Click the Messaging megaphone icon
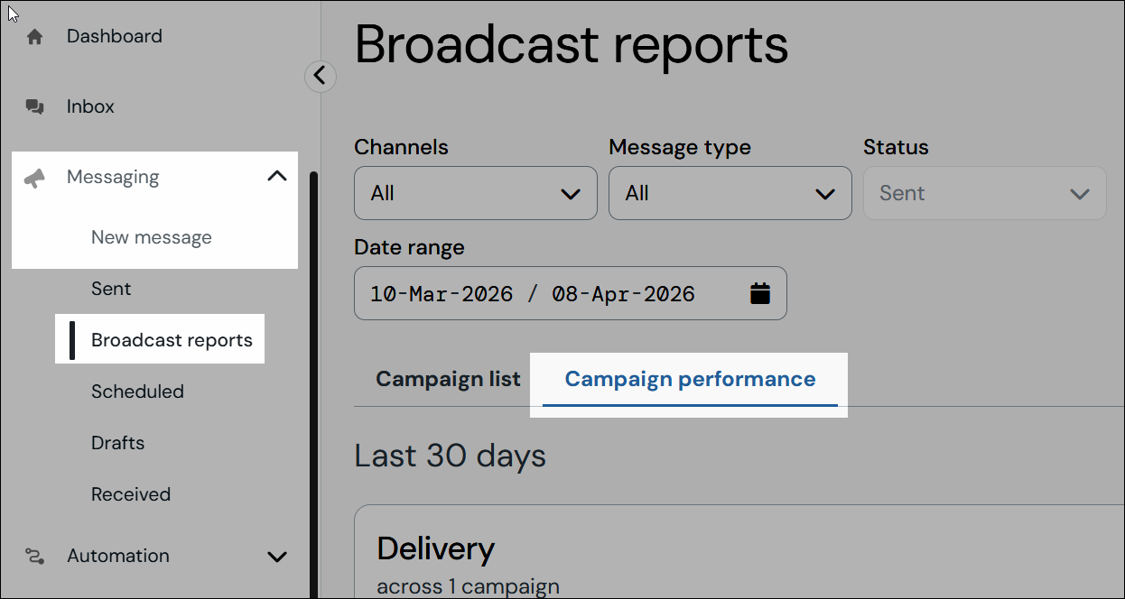This screenshot has width=1125, height=599. pos(34,178)
